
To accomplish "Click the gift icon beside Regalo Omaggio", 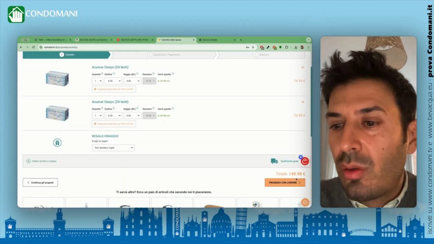I will [57, 143].
